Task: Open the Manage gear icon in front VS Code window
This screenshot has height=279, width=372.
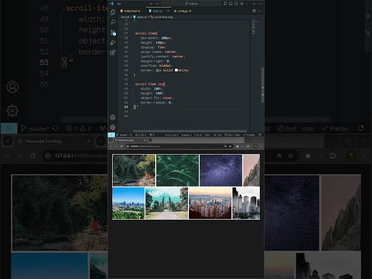Action: [x=113, y=127]
